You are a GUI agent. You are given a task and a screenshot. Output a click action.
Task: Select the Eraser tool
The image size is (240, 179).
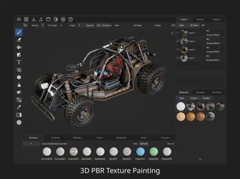pos(19,40)
